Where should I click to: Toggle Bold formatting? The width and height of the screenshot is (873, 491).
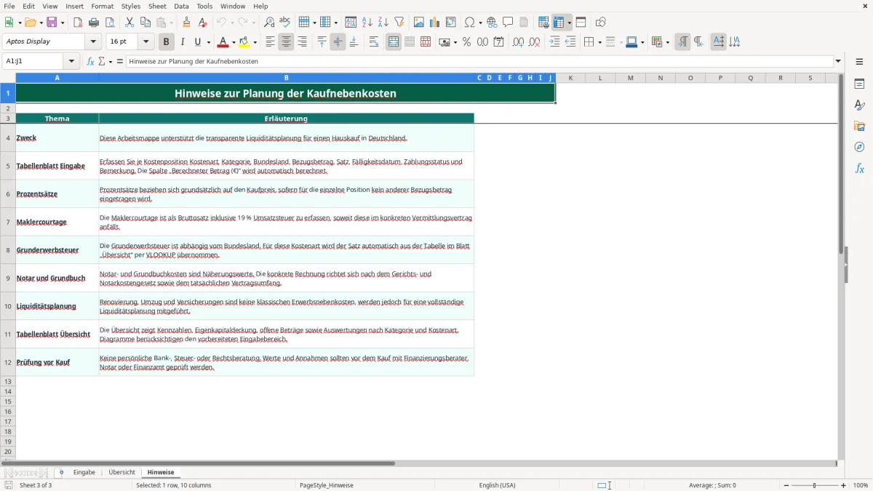point(167,42)
